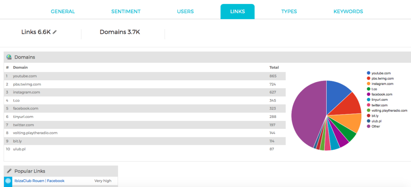Screen dimensions: 411x187
Task: Open the IbizaClub Rouen | Facebook link
Action: [39, 181]
